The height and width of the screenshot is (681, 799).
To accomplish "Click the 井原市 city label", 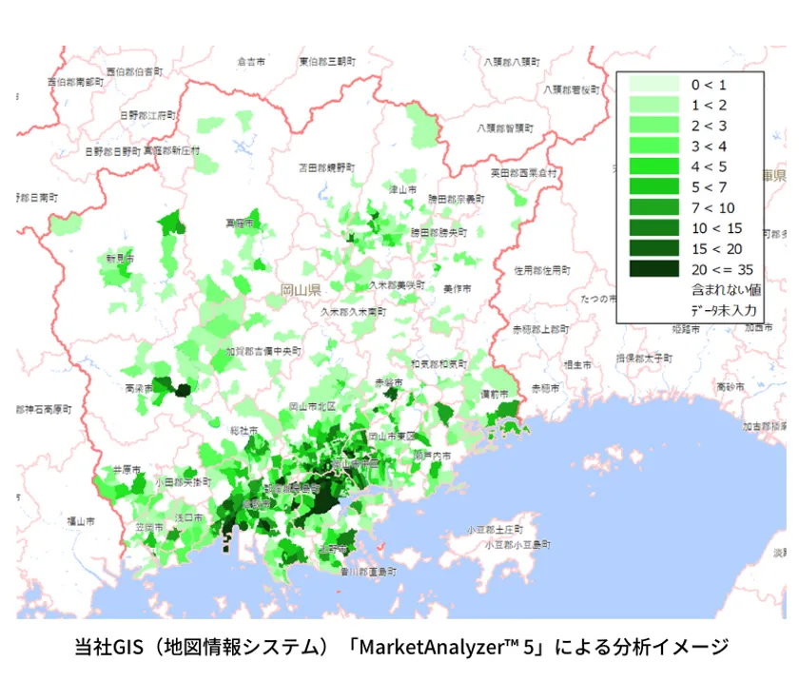I will [127, 469].
